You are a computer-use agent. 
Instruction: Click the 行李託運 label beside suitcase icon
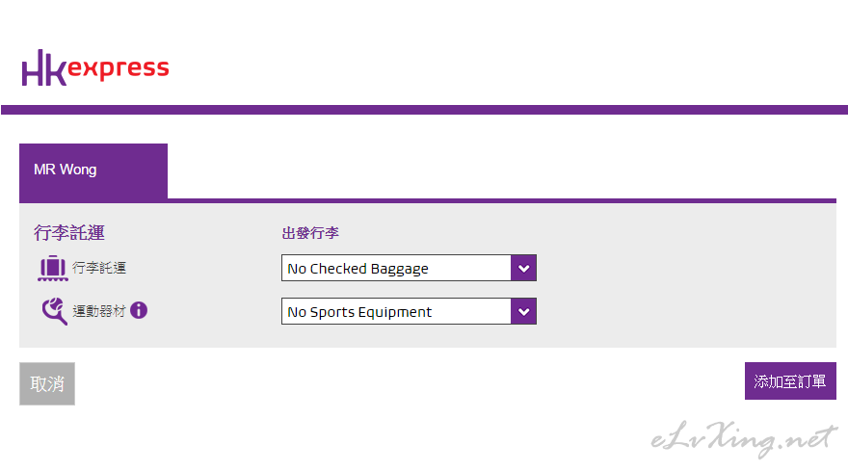pyautogui.click(x=99, y=268)
